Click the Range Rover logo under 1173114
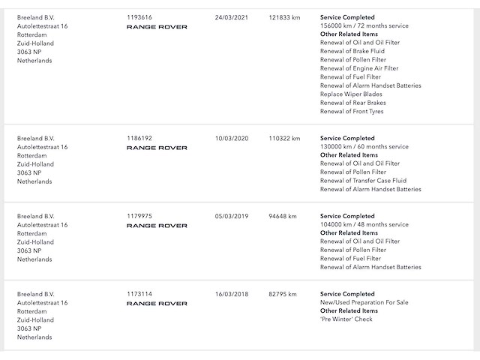The width and height of the screenshot is (480, 360). [157, 304]
